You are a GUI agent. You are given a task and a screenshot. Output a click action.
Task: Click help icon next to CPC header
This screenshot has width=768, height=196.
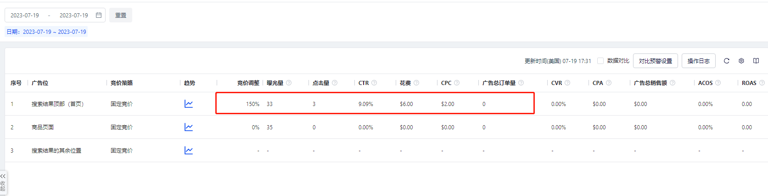coord(457,83)
